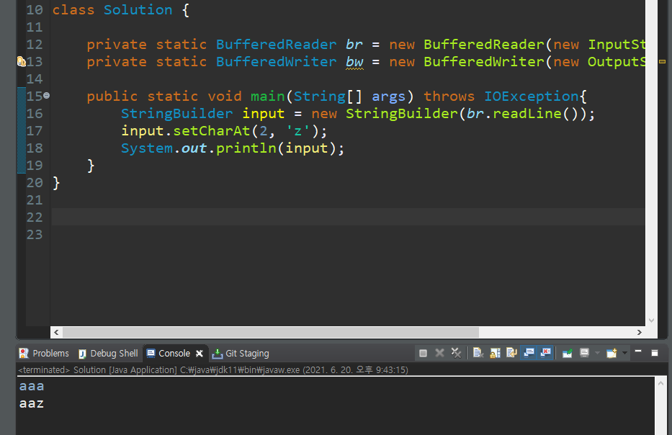Click the console scroll up arrow

click(x=660, y=383)
